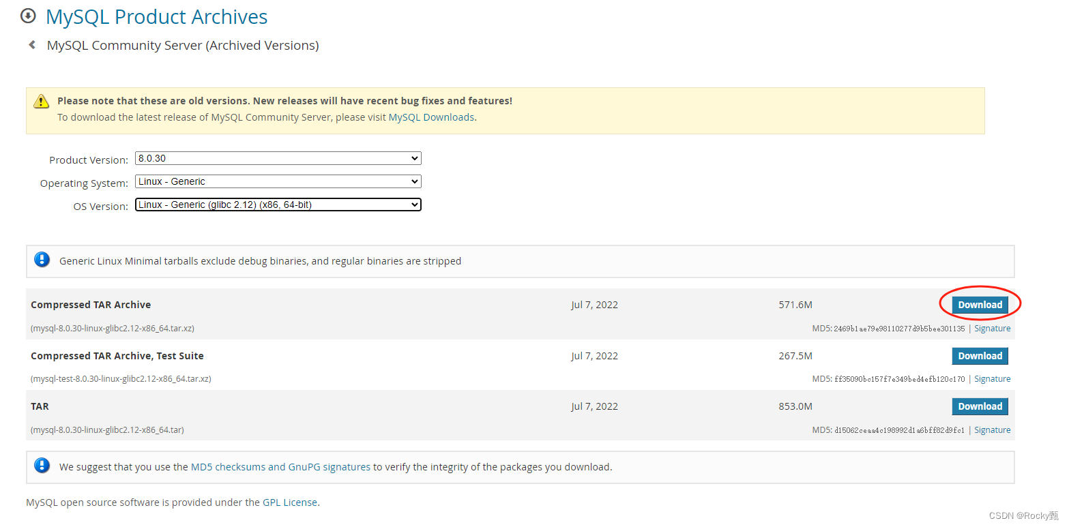
Task: Click the download circle icon beside MySQL Product Archives
Action: pyautogui.click(x=28, y=16)
